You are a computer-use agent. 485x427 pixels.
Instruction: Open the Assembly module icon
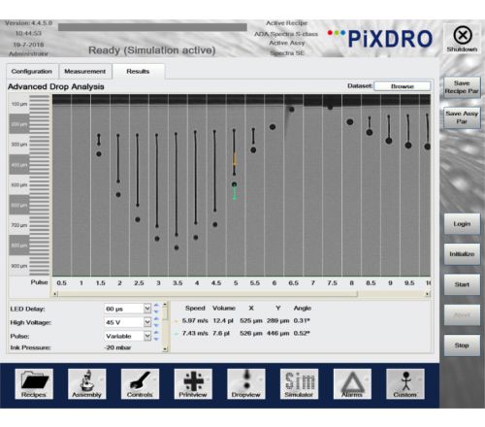pos(86,383)
